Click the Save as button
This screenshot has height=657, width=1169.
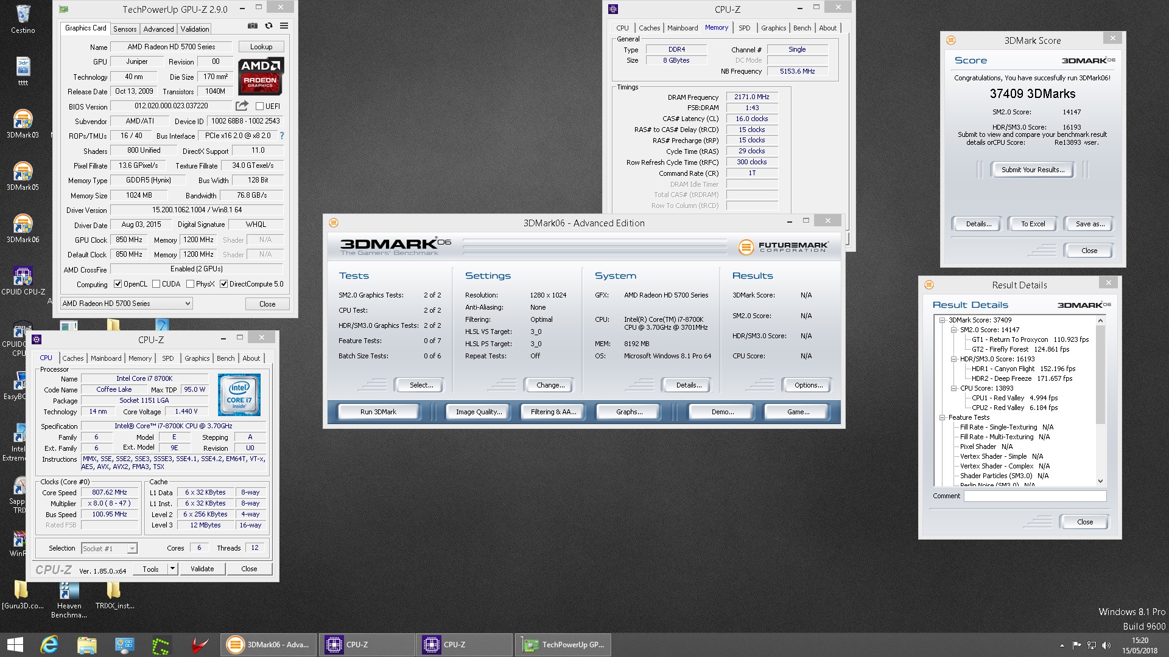click(1090, 224)
